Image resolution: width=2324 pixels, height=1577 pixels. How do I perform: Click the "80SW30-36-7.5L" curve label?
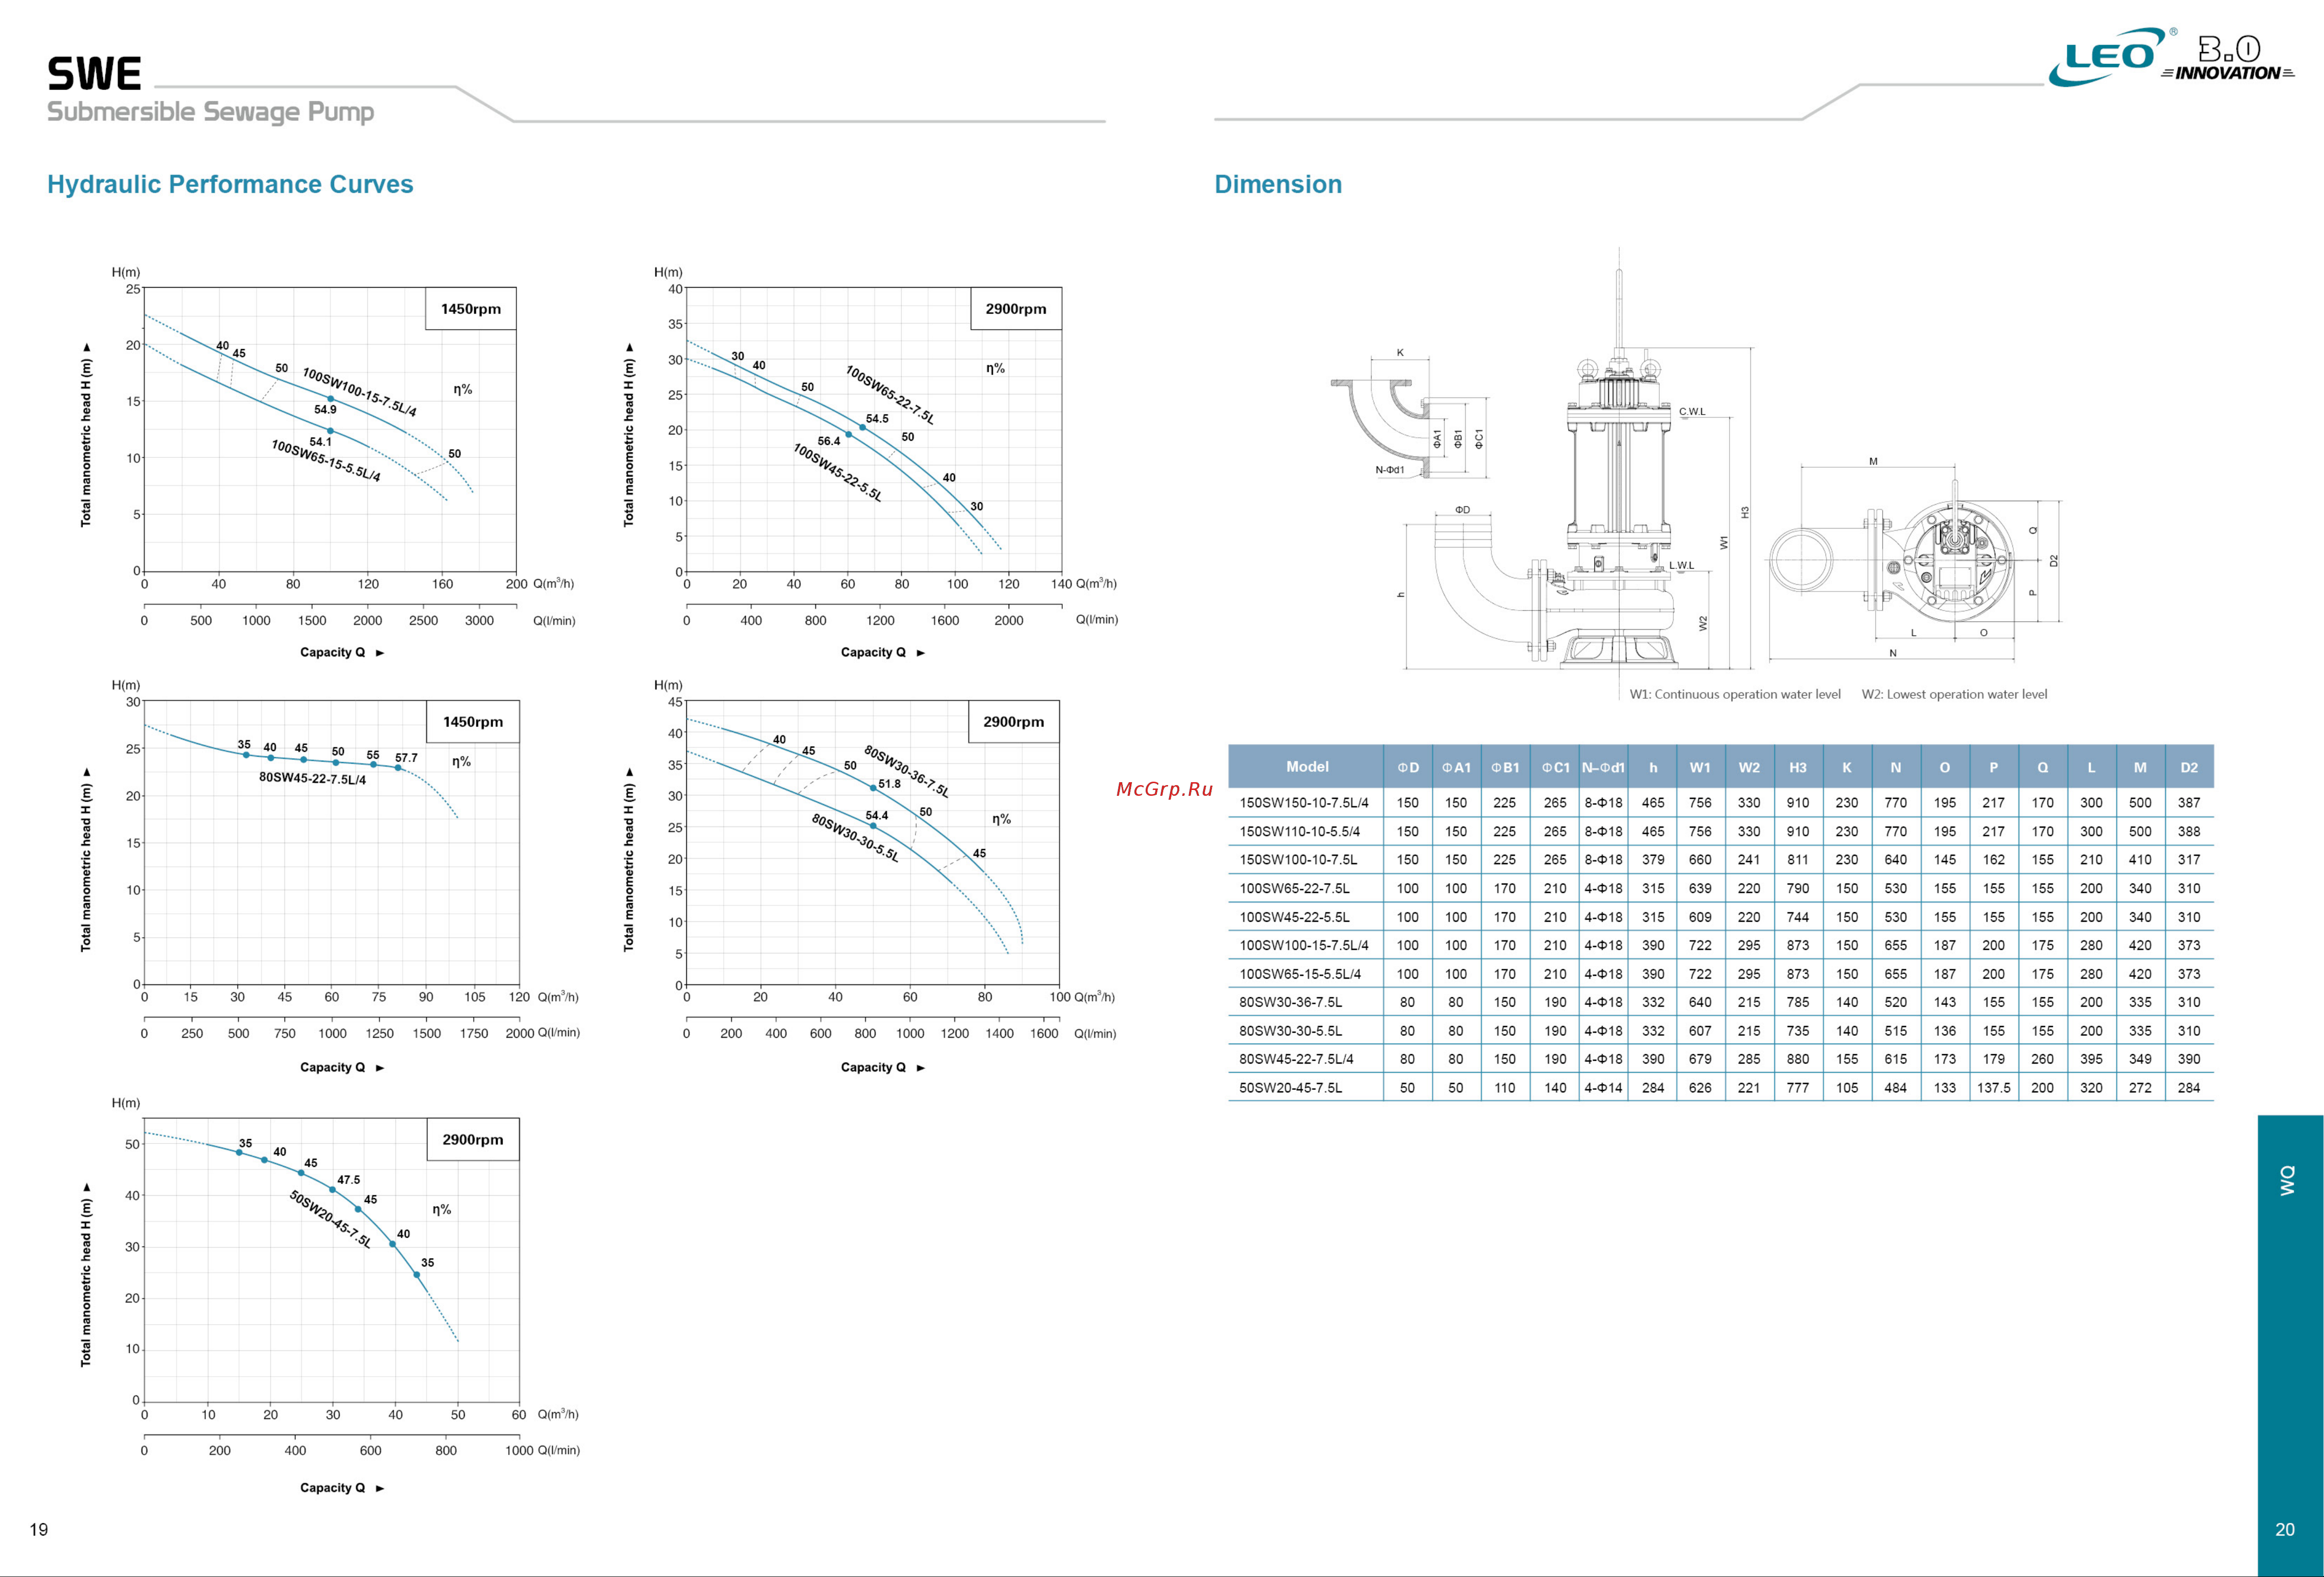click(906, 771)
